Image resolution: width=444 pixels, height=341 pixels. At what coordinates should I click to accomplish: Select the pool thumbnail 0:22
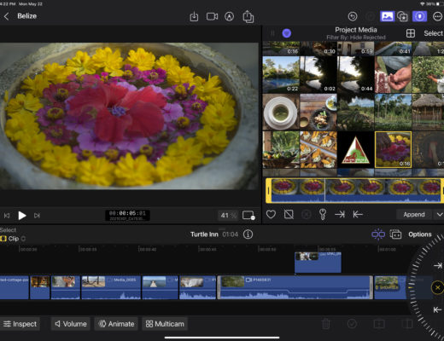(x=281, y=74)
